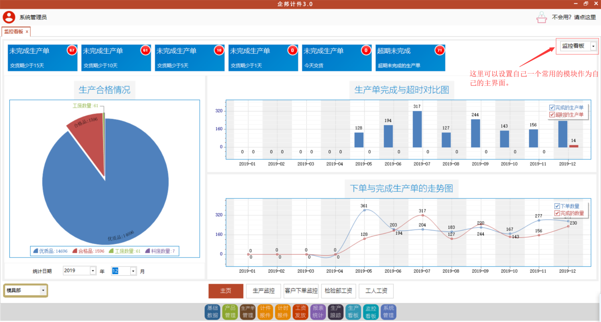Switch to the 生产监控 tab

264,291
